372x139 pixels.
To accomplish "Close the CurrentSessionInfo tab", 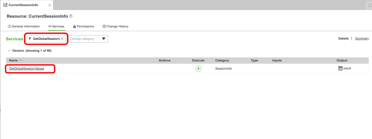I will click(50, 5).
